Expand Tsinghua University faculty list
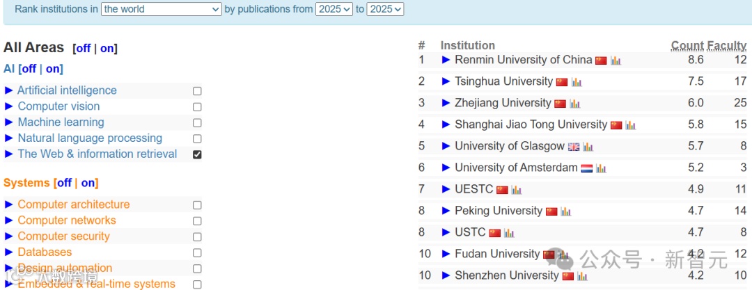Viewport: 752px width, 290px height. click(x=446, y=81)
